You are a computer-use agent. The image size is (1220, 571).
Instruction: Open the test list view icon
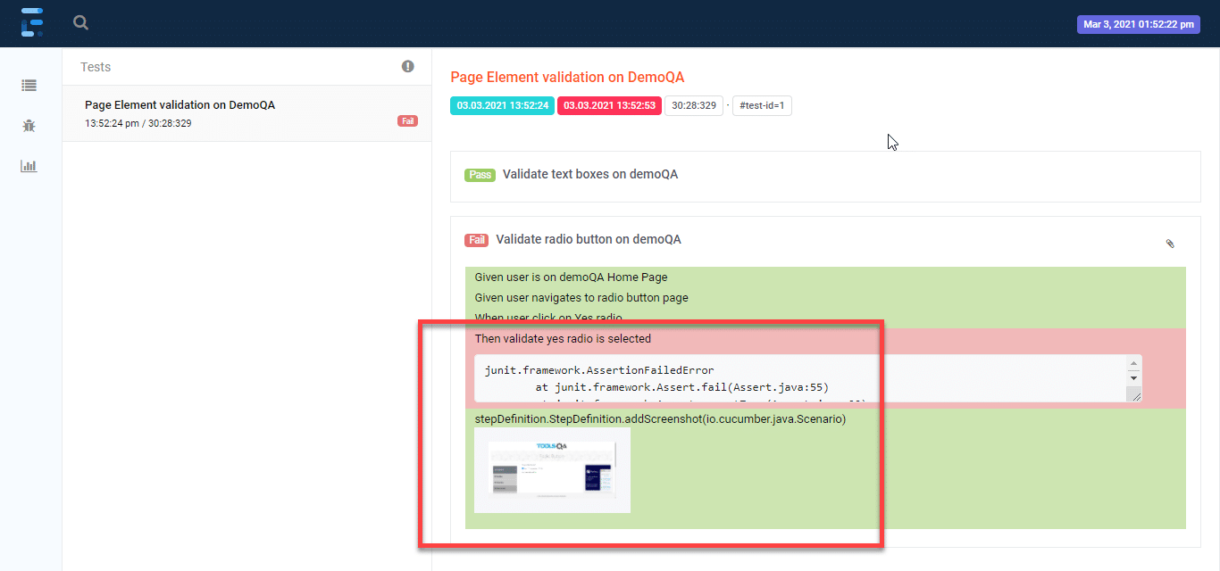coord(29,86)
